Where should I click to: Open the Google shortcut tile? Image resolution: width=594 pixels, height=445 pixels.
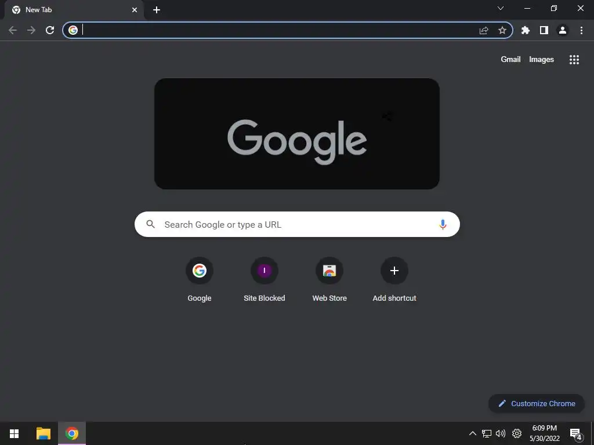click(200, 279)
